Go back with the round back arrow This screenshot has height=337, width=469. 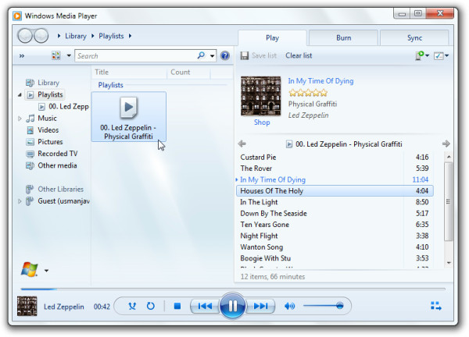click(x=25, y=36)
